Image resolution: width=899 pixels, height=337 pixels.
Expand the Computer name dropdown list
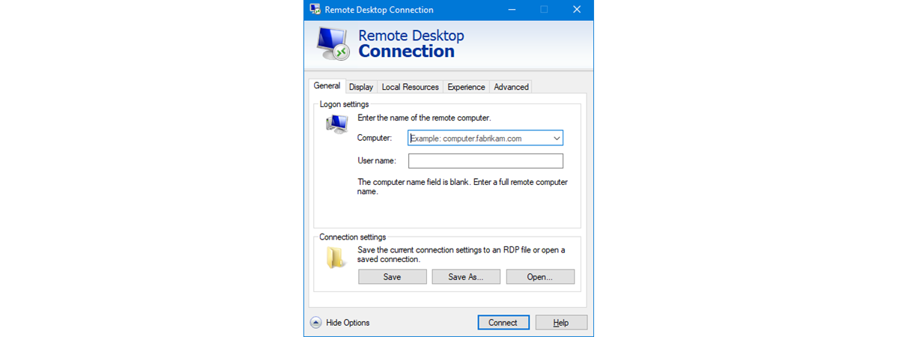[557, 139]
